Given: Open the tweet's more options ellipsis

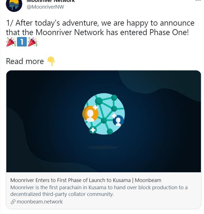Looking at the screenshot, I should [198, 1].
